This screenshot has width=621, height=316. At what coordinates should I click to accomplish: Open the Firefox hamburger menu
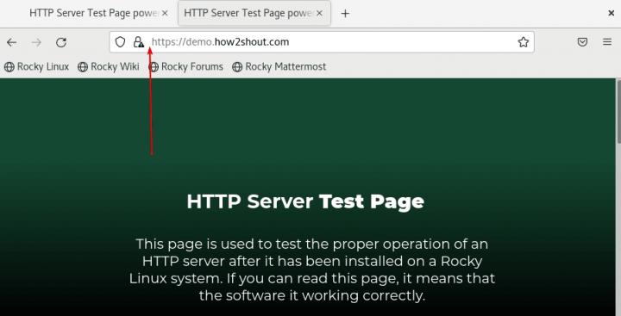pyautogui.click(x=607, y=42)
